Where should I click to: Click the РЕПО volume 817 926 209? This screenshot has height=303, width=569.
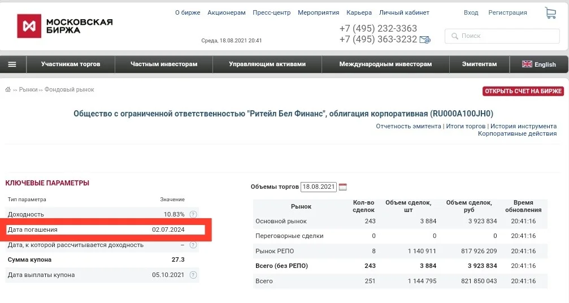(479, 251)
